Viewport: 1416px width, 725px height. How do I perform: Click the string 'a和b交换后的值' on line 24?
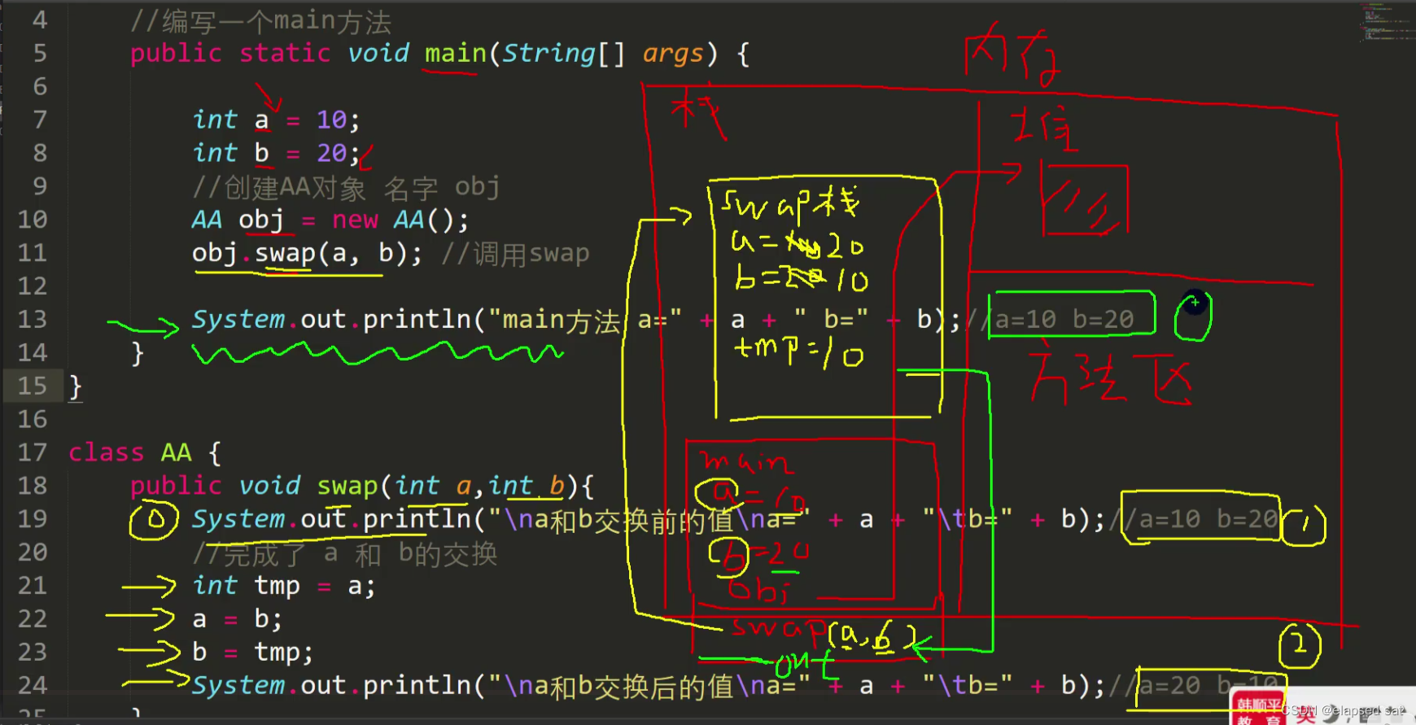pyautogui.click(x=634, y=687)
